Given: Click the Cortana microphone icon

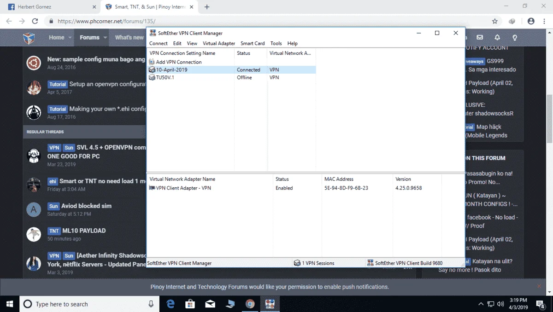Looking at the screenshot, I should (151, 304).
